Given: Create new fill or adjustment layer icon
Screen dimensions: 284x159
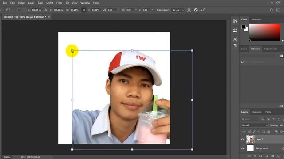Looking at the screenshot, I should (267, 156).
